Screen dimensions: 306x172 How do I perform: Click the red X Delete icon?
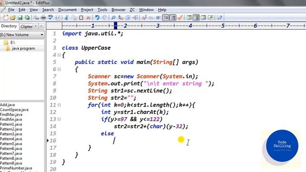coord(88,18)
